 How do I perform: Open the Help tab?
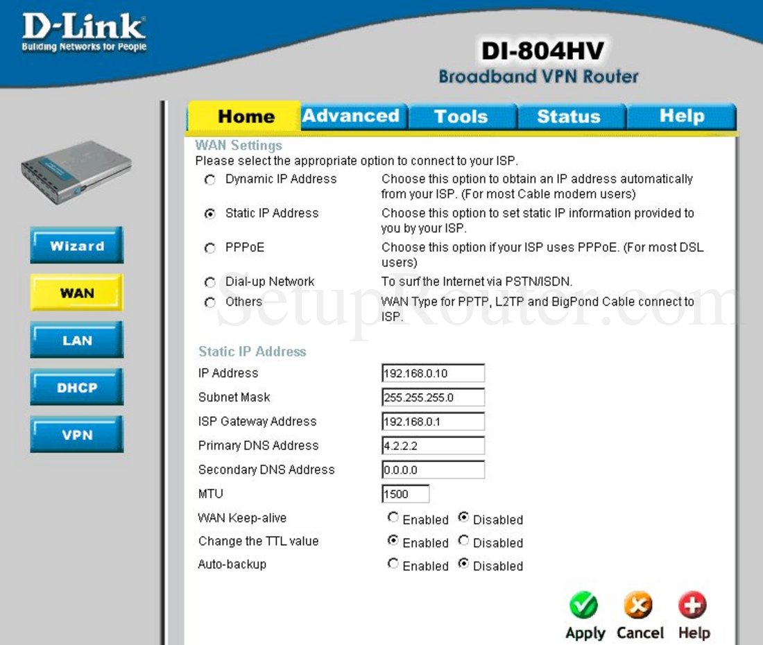tap(681, 117)
